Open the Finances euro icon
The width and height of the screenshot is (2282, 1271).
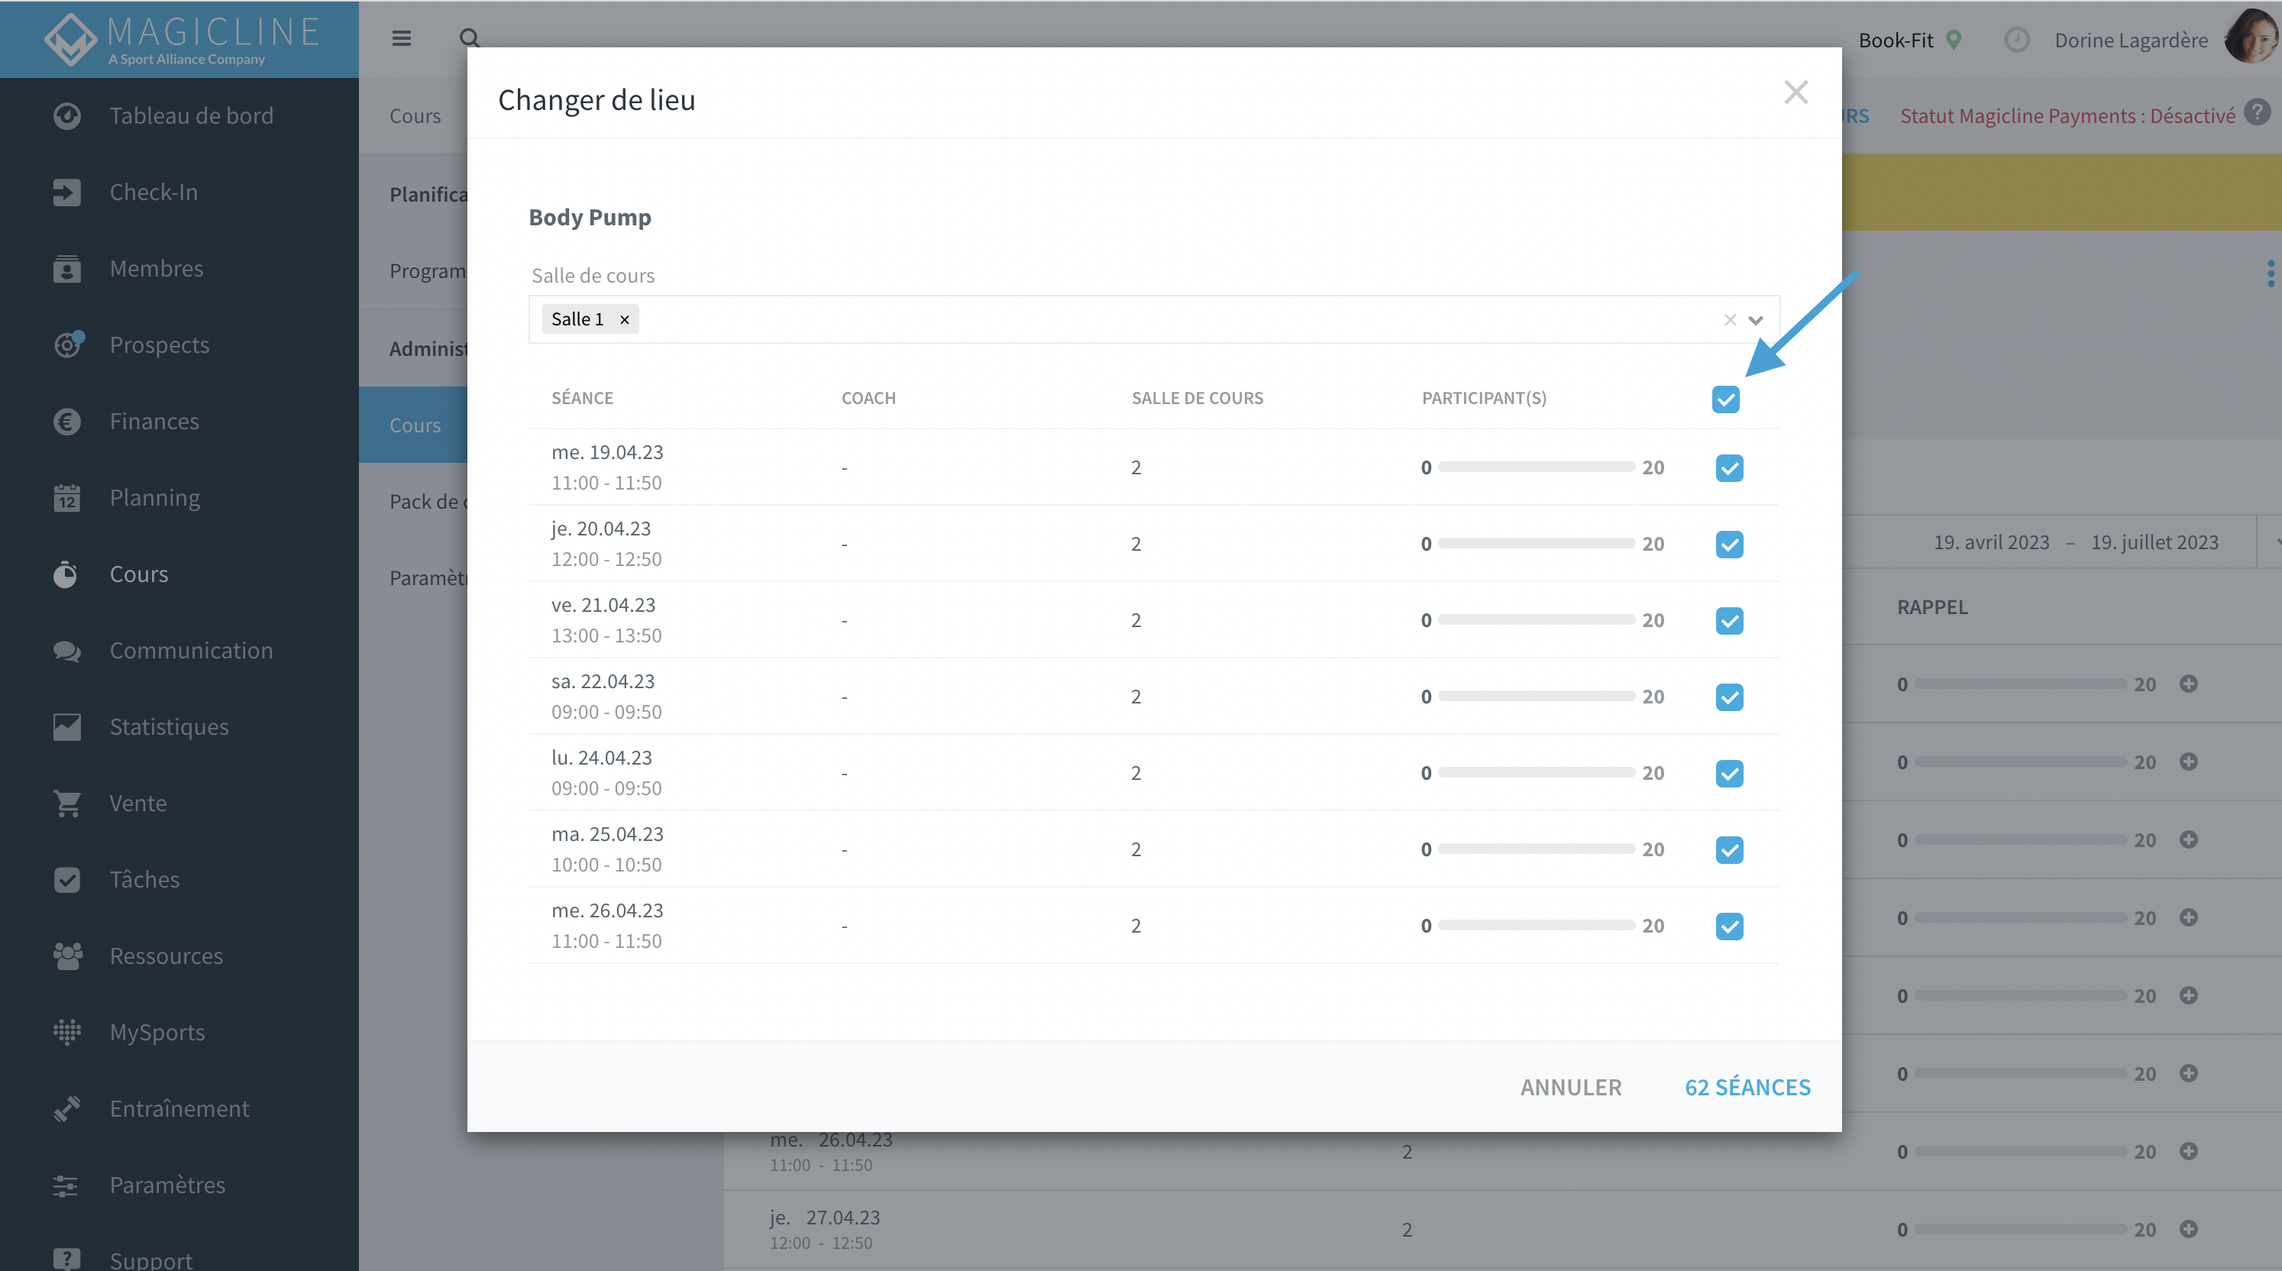coord(66,422)
